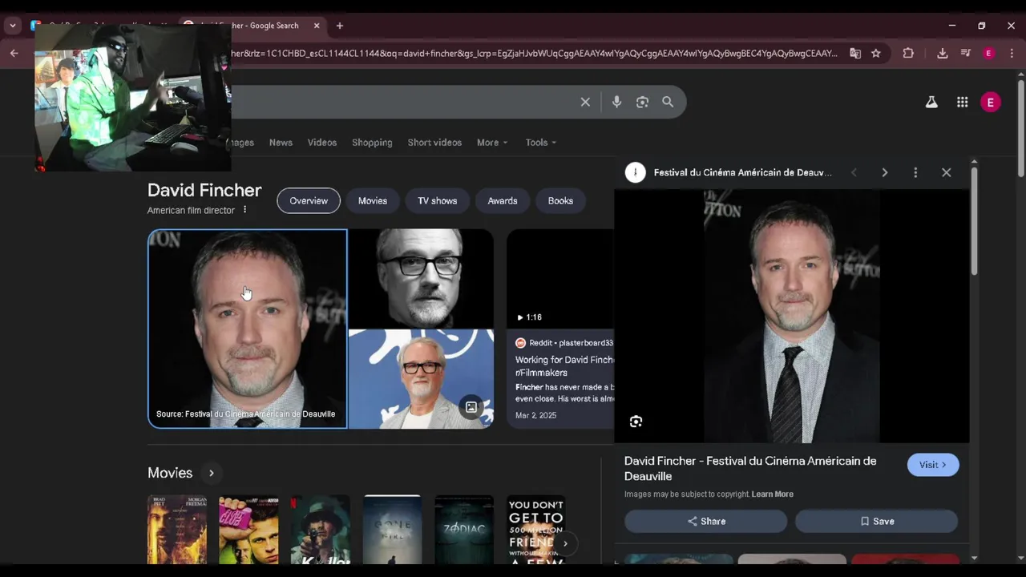This screenshot has height=577, width=1026.
Task: Open the Chrome extensions puzzle icon
Action: (908, 53)
